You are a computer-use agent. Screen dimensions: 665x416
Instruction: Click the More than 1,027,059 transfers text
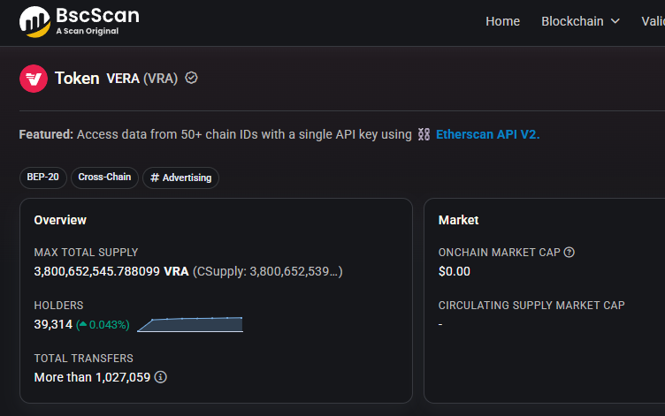pos(92,377)
